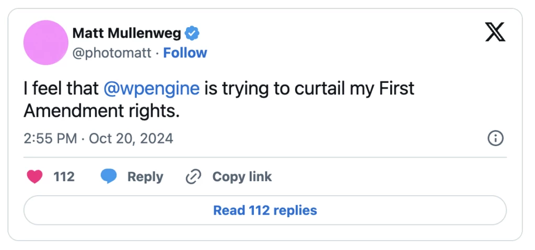The height and width of the screenshot is (250, 535).
Task: Click the chain link copy icon
Action: [x=194, y=177]
